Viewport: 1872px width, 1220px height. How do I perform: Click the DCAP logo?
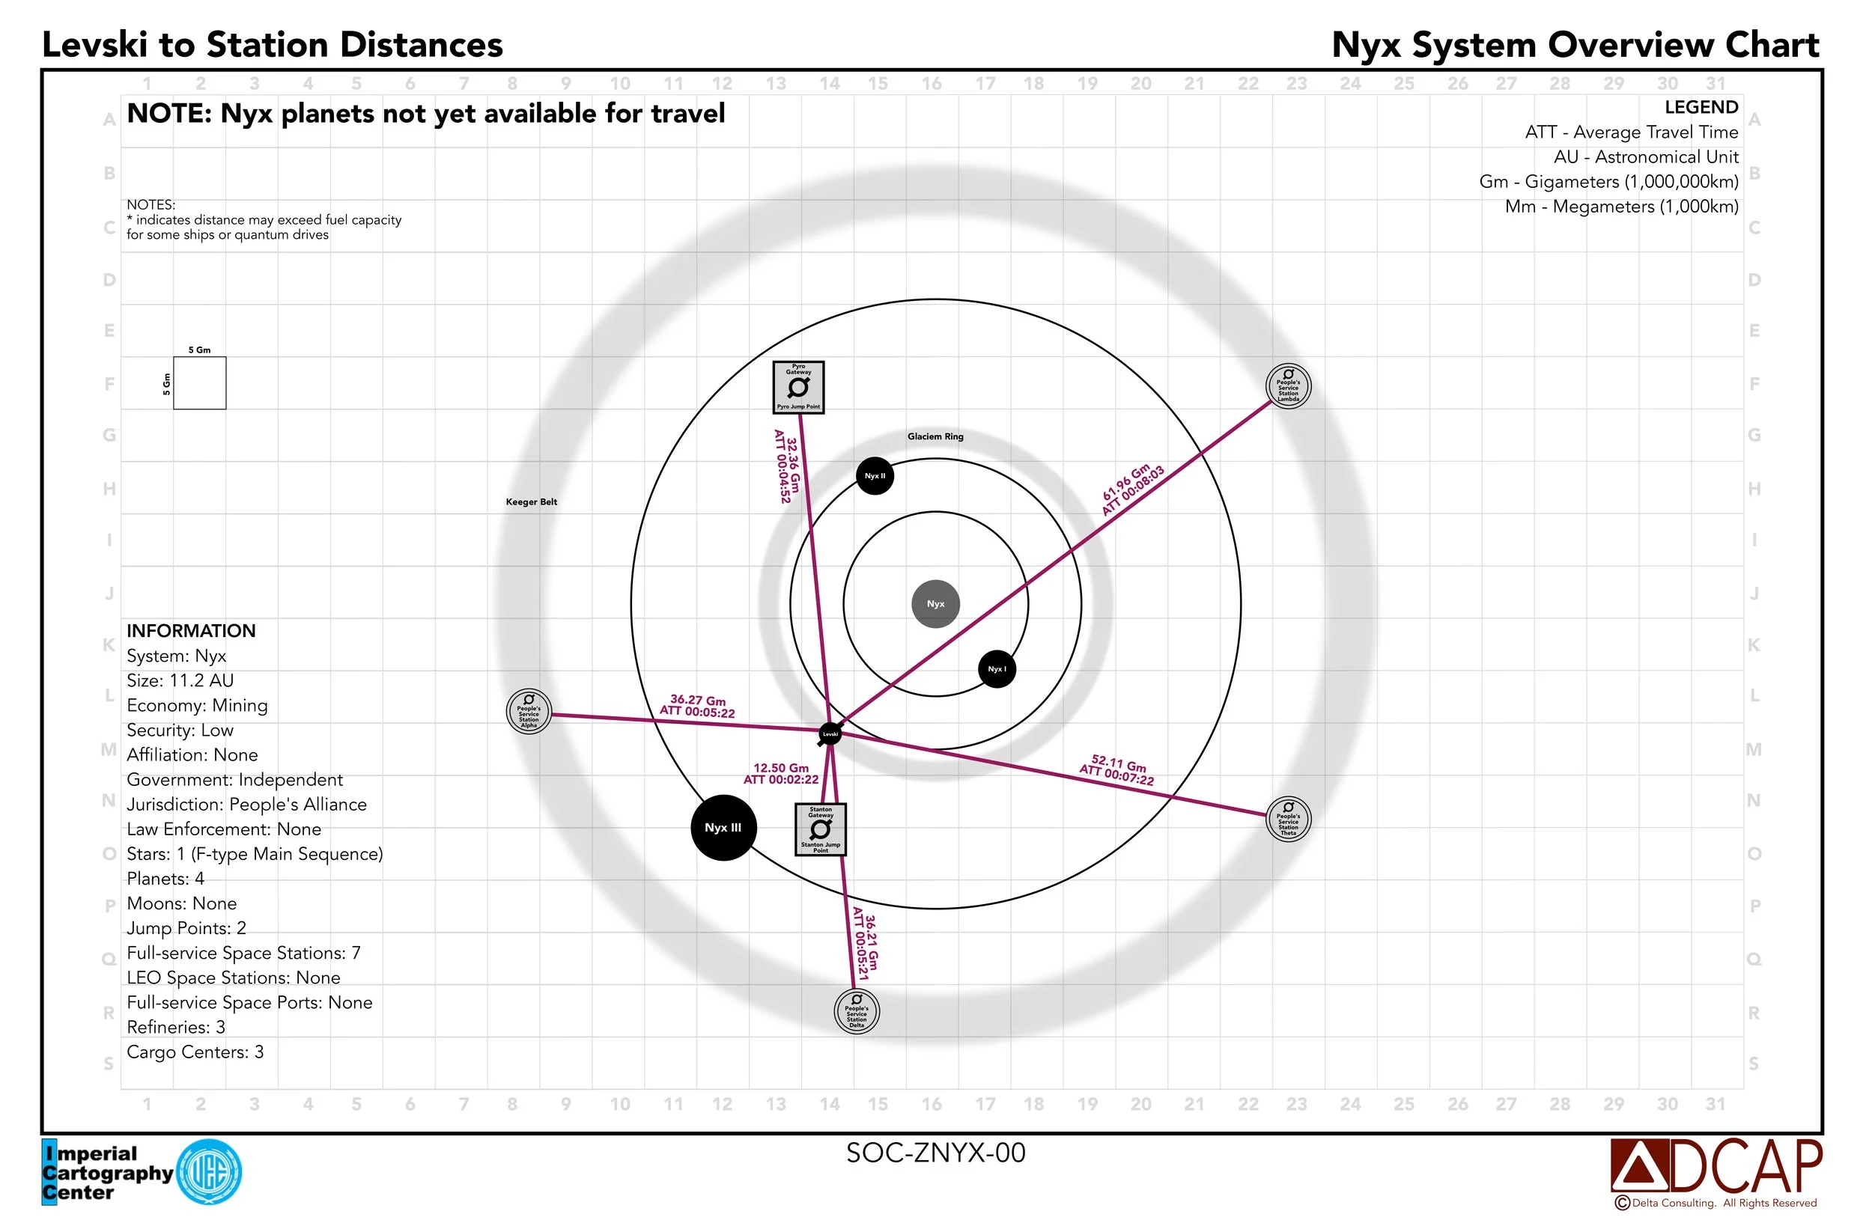tap(1716, 1166)
